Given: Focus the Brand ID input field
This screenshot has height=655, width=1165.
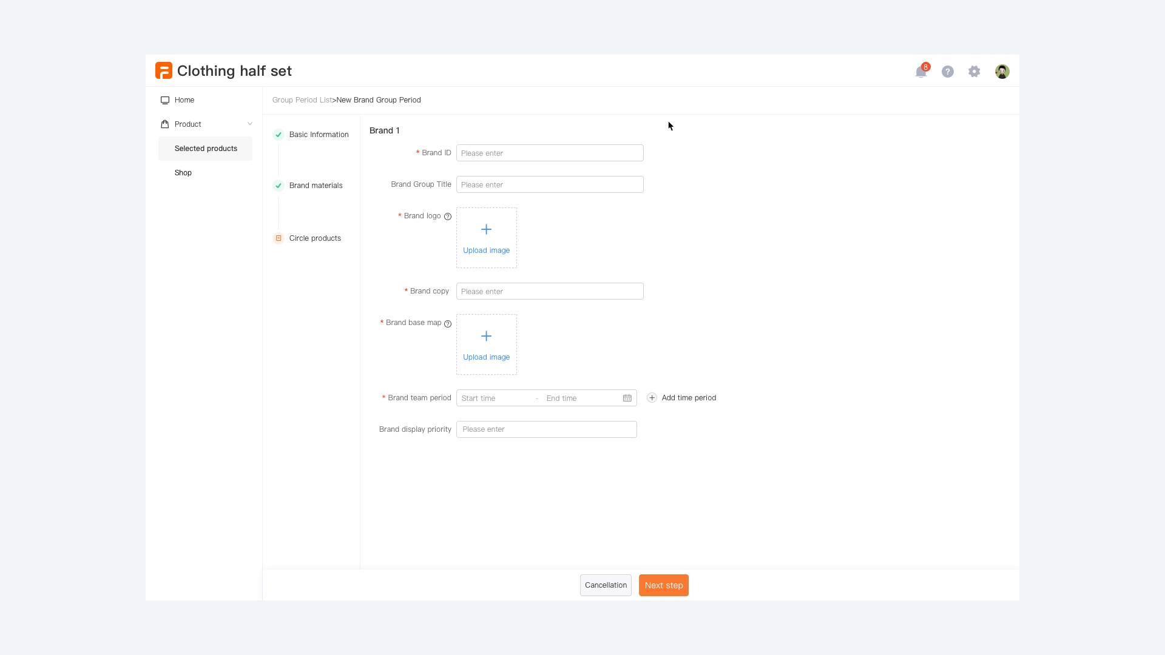Looking at the screenshot, I should tap(550, 153).
